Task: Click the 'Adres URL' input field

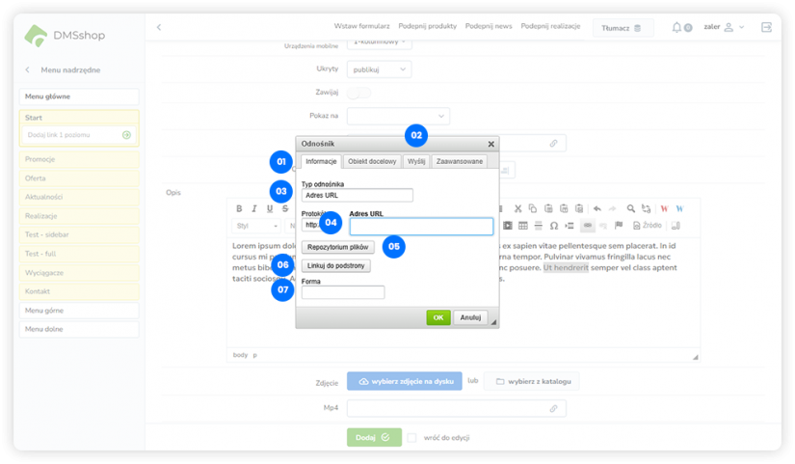Action: point(421,227)
